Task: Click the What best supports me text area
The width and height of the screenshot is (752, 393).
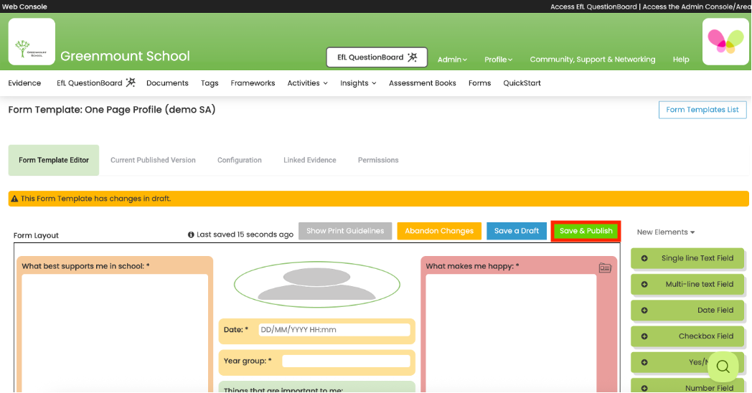Action: pos(115,333)
